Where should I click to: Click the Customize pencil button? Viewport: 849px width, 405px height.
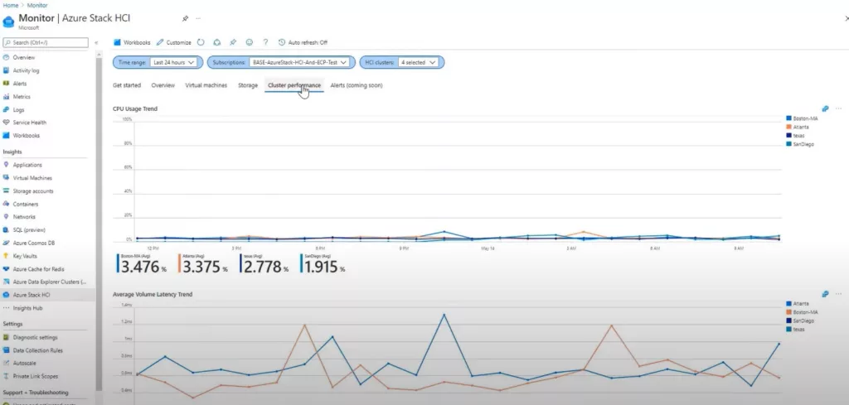pos(174,42)
